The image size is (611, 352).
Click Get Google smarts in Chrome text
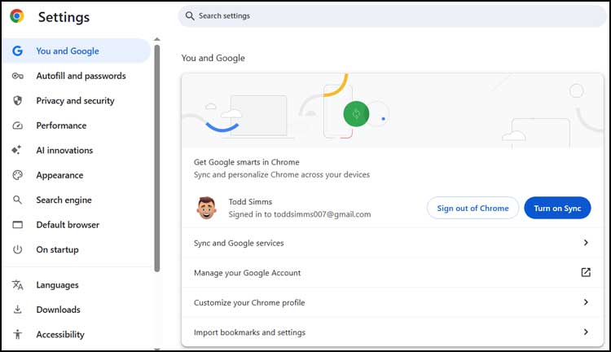(x=247, y=162)
